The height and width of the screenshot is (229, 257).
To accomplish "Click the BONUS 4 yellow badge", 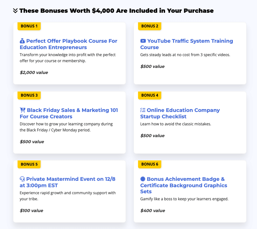I will [149, 95].
